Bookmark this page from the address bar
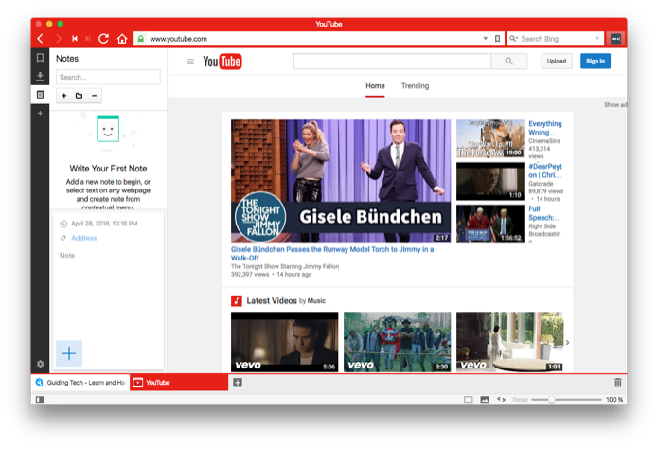The image size is (658, 449). click(497, 39)
